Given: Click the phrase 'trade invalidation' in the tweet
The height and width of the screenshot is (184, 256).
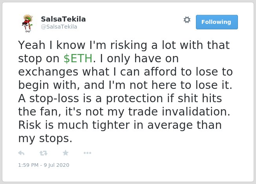Looking at the screenshot, I should [179, 112].
